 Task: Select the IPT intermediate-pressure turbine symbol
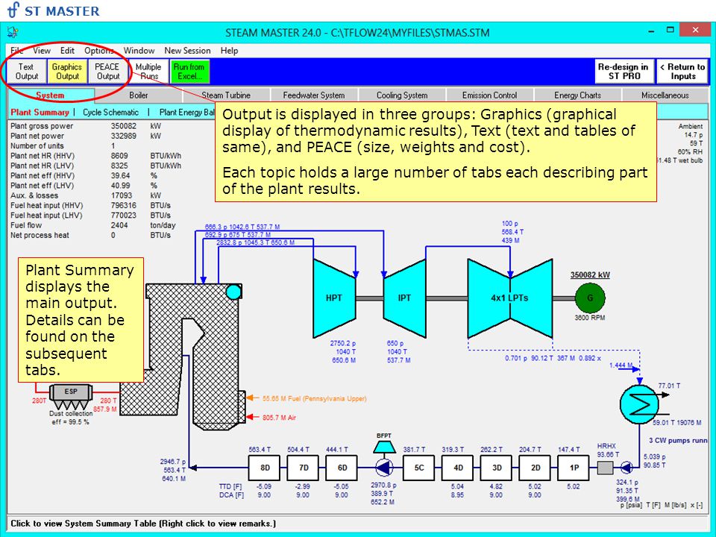(x=404, y=298)
